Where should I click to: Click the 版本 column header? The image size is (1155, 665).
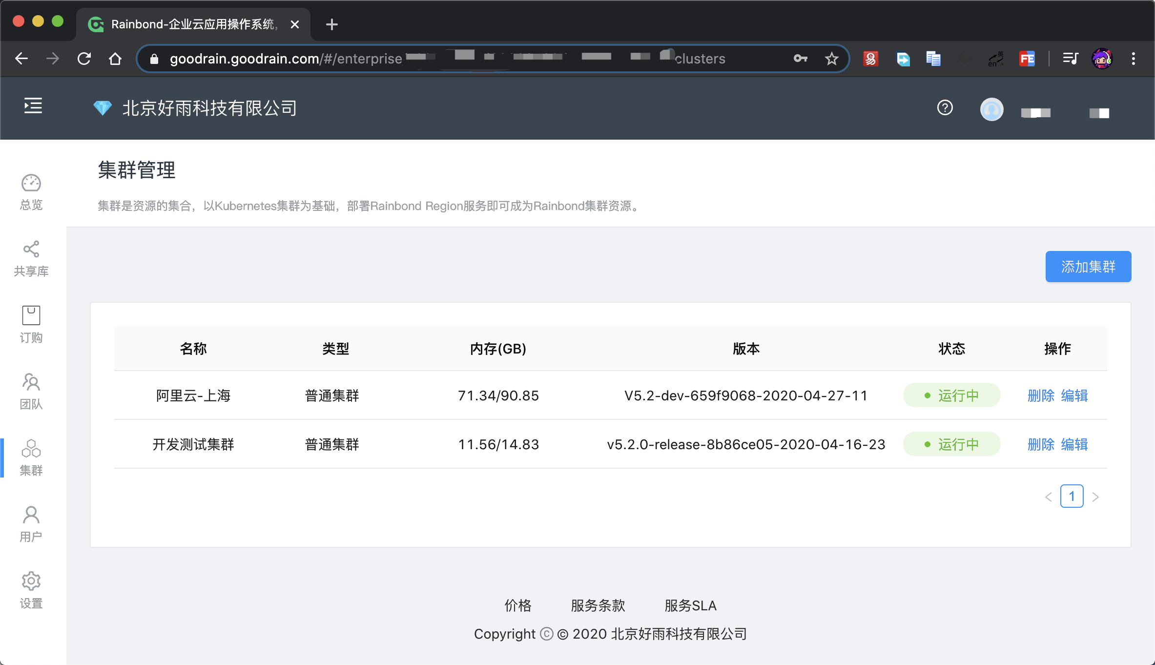(x=746, y=349)
